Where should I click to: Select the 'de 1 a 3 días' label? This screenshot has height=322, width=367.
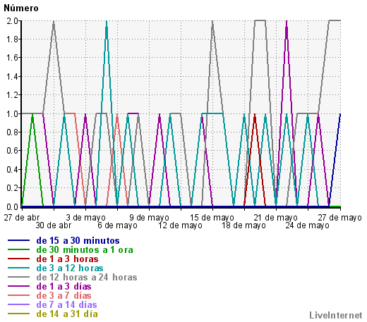(64, 286)
